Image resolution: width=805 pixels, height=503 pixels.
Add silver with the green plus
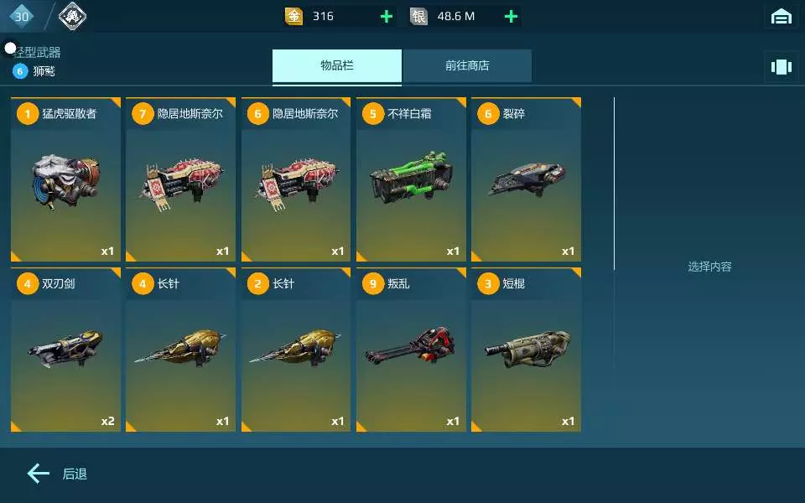tap(511, 17)
